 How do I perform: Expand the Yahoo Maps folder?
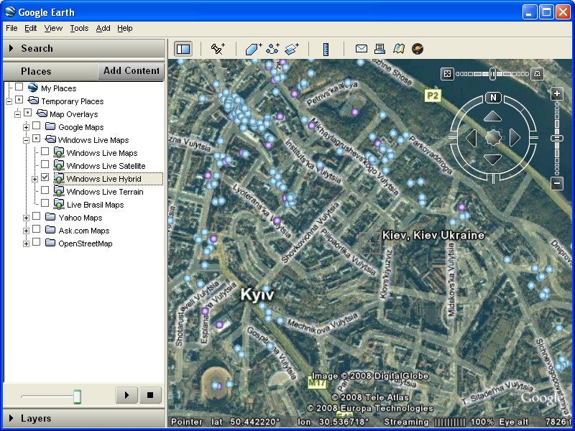coord(27,218)
